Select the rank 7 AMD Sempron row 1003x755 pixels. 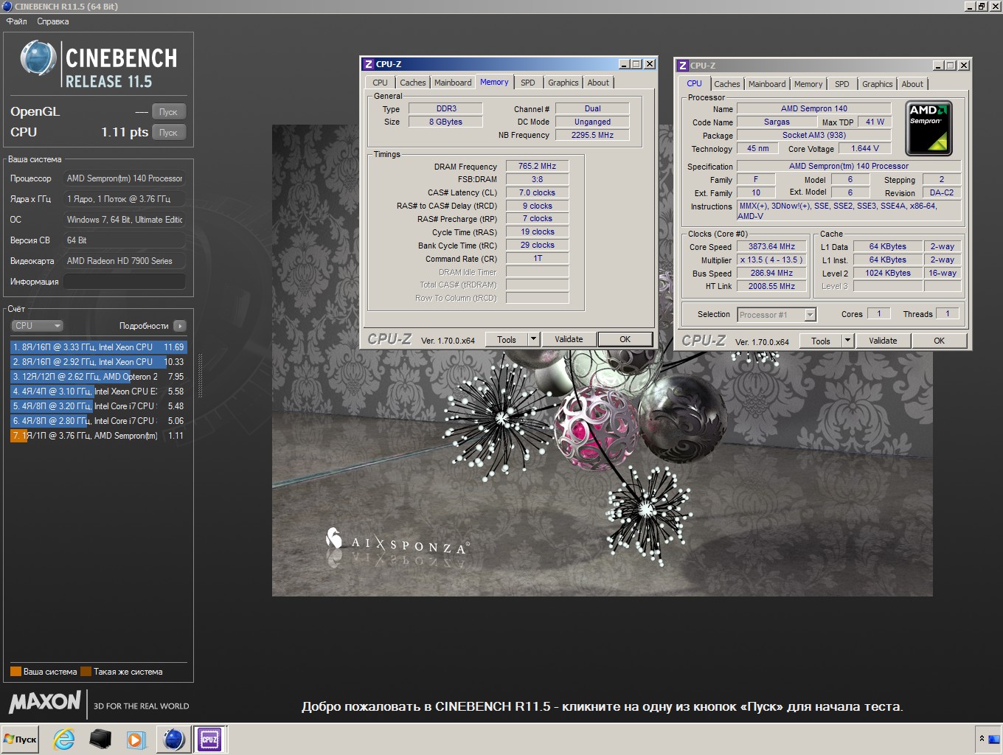point(99,436)
